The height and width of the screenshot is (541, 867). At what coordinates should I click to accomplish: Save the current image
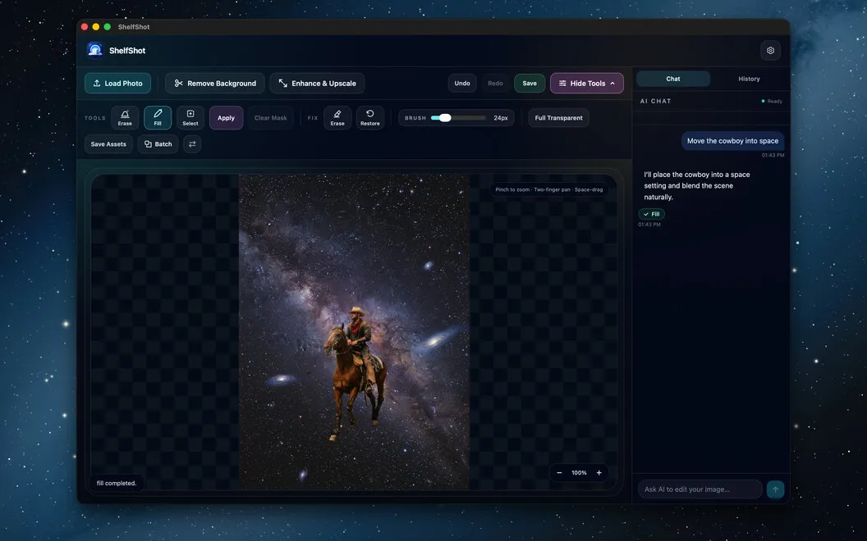coord(530,84)
